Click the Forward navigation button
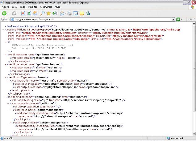196x141 pixels. pyautogui.click(x=14, y=14)
